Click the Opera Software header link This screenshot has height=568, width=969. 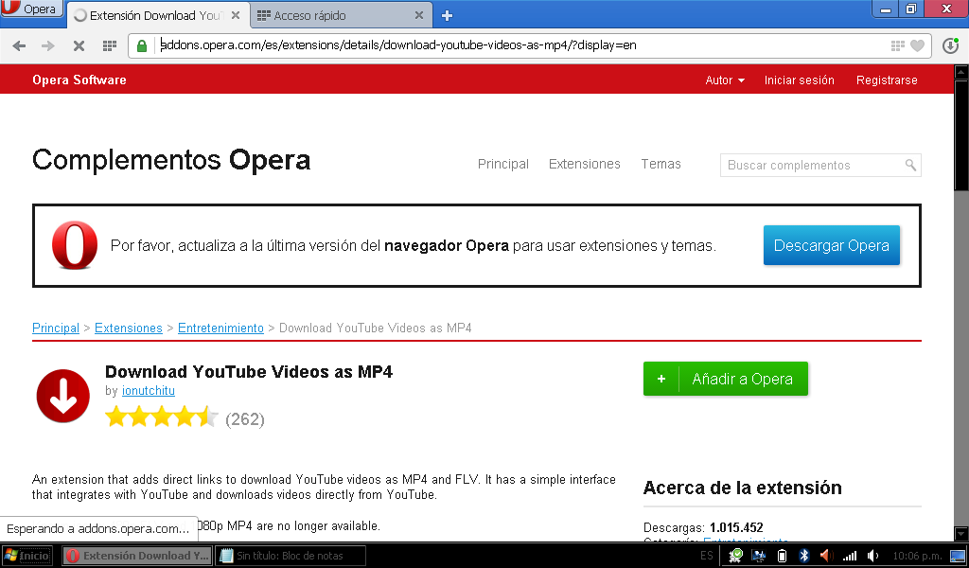[79, 80]
